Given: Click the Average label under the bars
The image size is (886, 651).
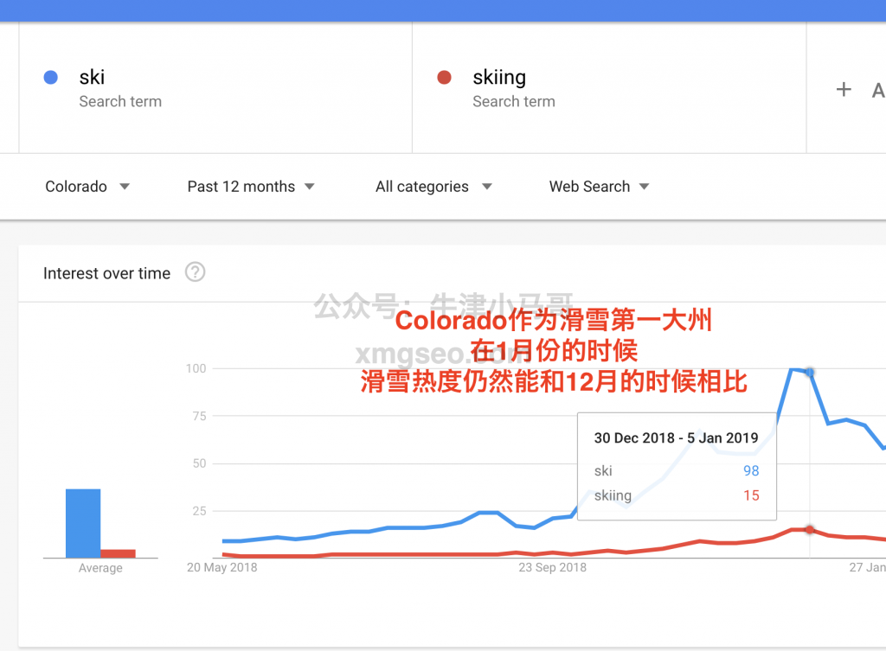Looking at the screenshot, I should [x=100, y=568].
